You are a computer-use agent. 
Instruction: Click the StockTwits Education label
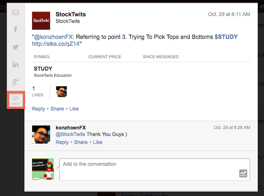[x=53, y=75]
